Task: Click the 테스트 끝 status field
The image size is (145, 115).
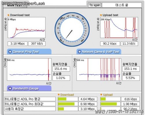Action: pos(122,5)
